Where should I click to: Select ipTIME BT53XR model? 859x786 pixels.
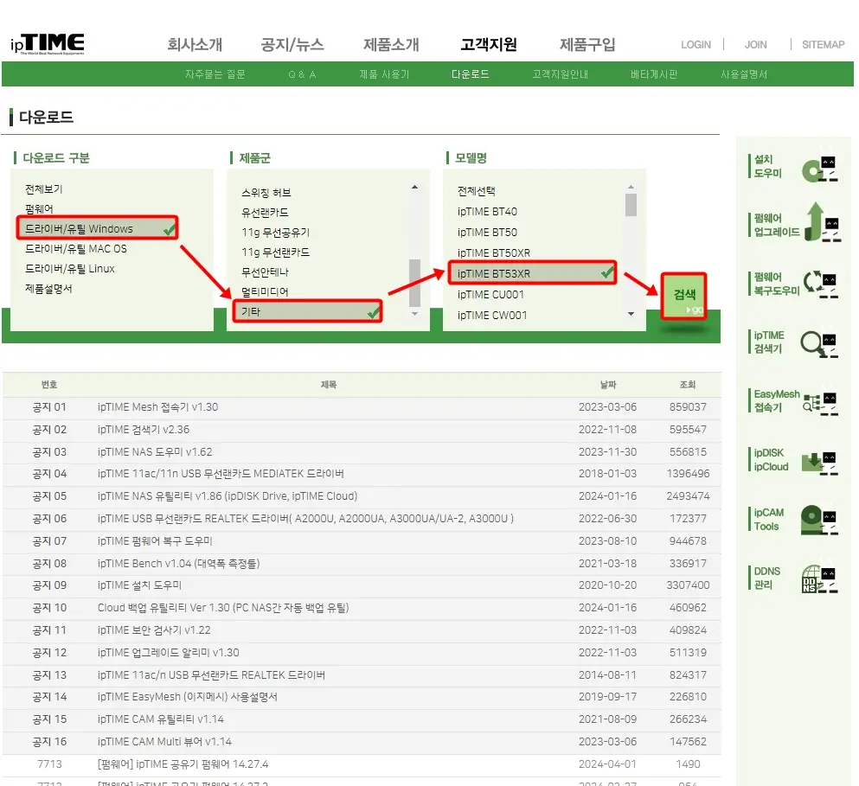pyautogui.click(x=532, y=272)
